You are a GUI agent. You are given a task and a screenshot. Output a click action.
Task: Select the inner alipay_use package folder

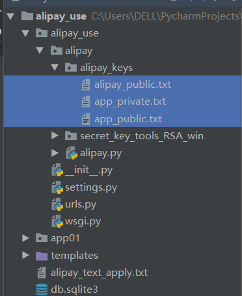[75, 34]
